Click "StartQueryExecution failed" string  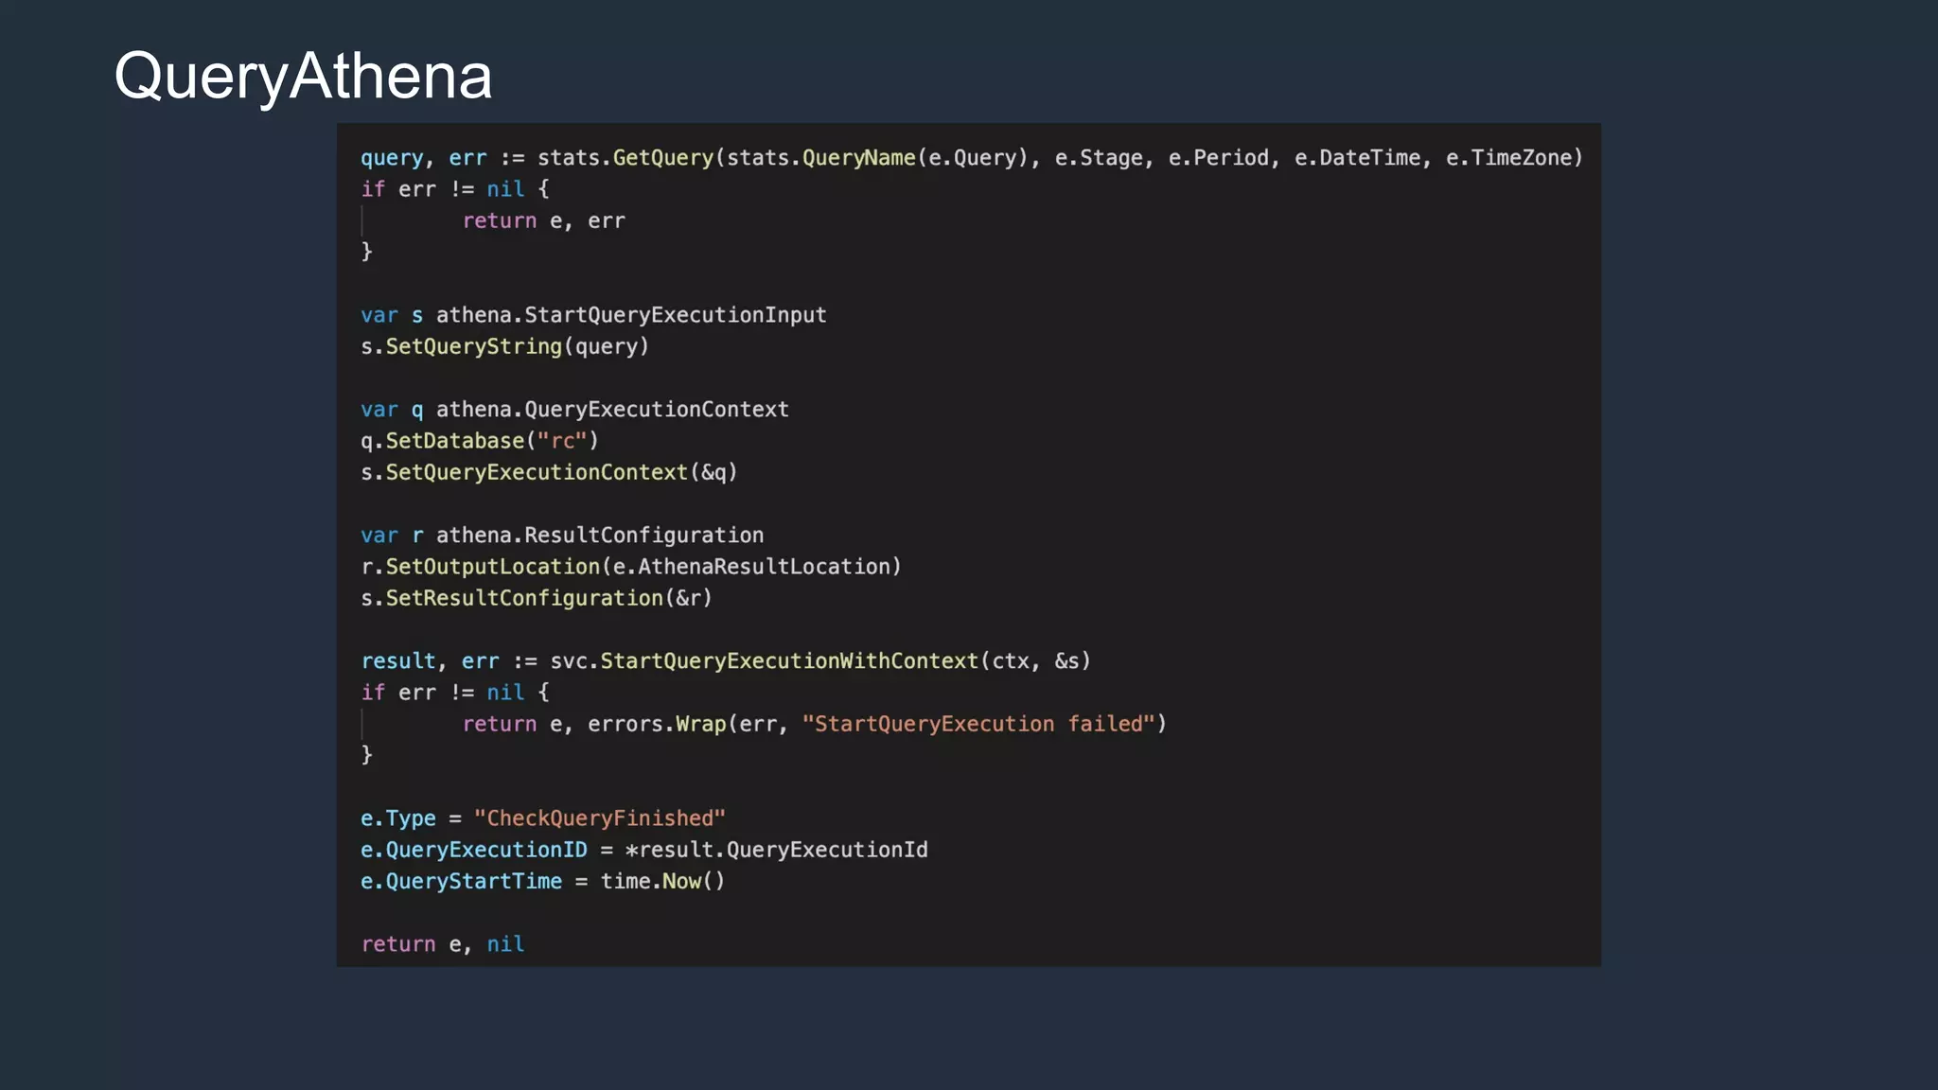coord(978,724)
